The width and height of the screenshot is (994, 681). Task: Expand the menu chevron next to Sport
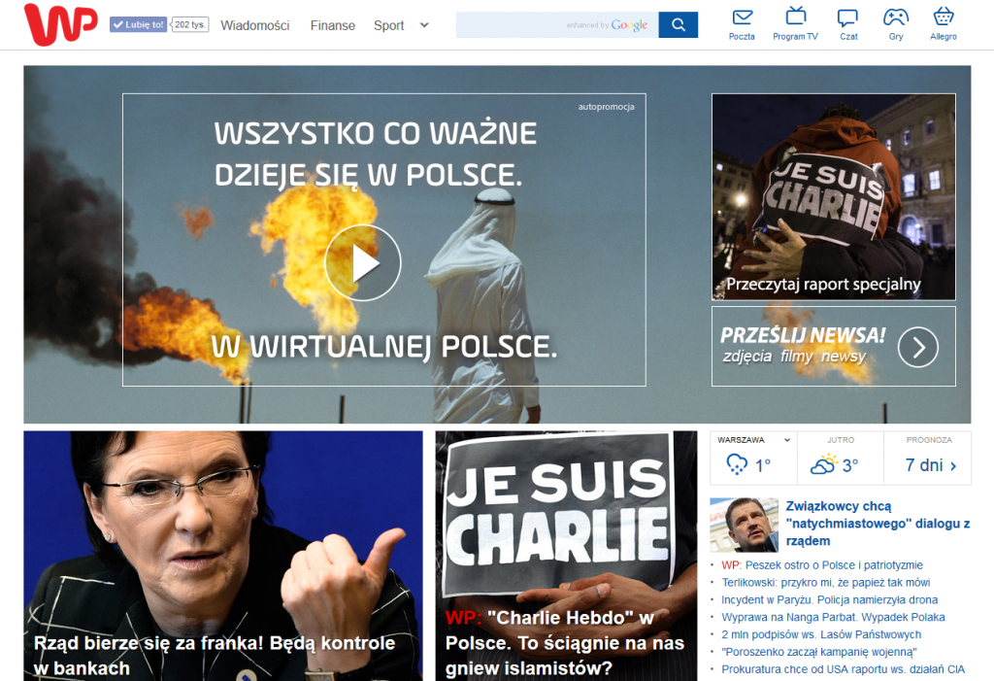(424, 25)
